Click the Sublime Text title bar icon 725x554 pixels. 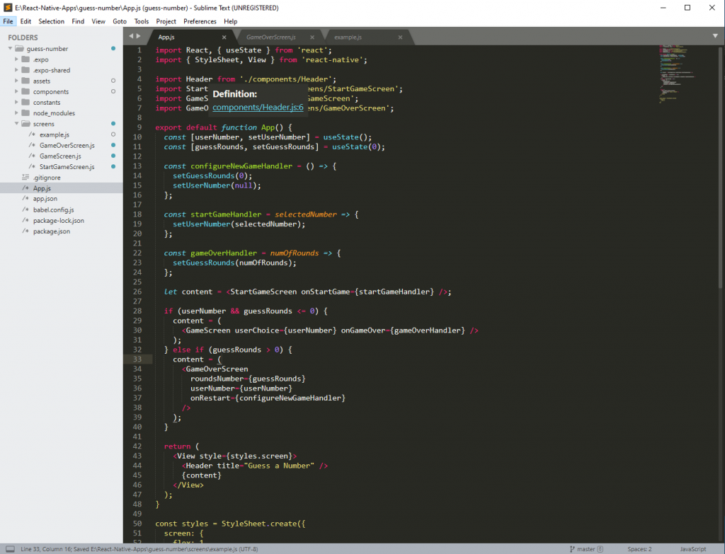pyautogui.click(x=7, y=7)
